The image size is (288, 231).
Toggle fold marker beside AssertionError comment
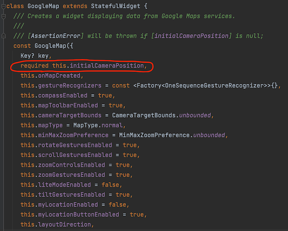click(x=3, y=36)
